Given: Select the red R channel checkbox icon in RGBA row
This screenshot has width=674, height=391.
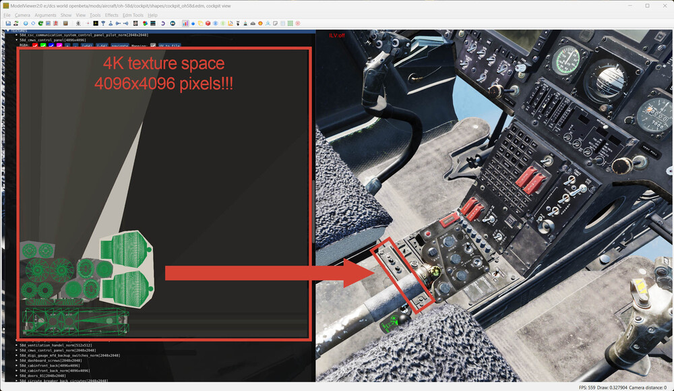Looking at the screenshot, I should click(x=34, y=44).
